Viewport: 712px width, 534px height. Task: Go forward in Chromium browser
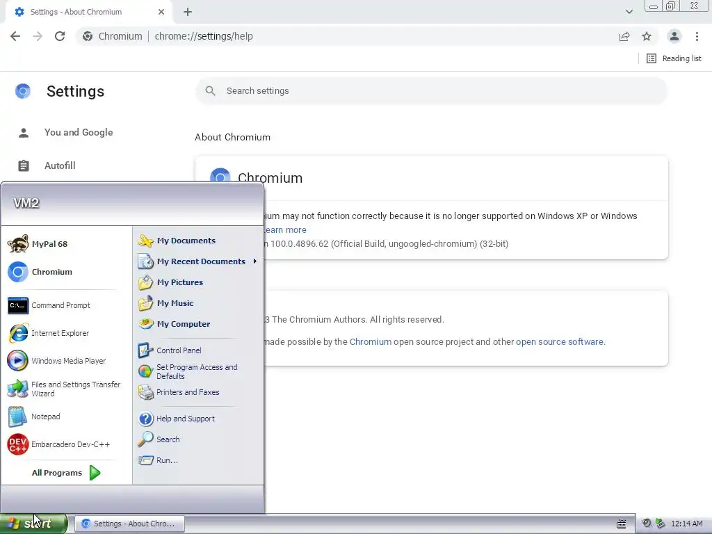pos(38,36)
